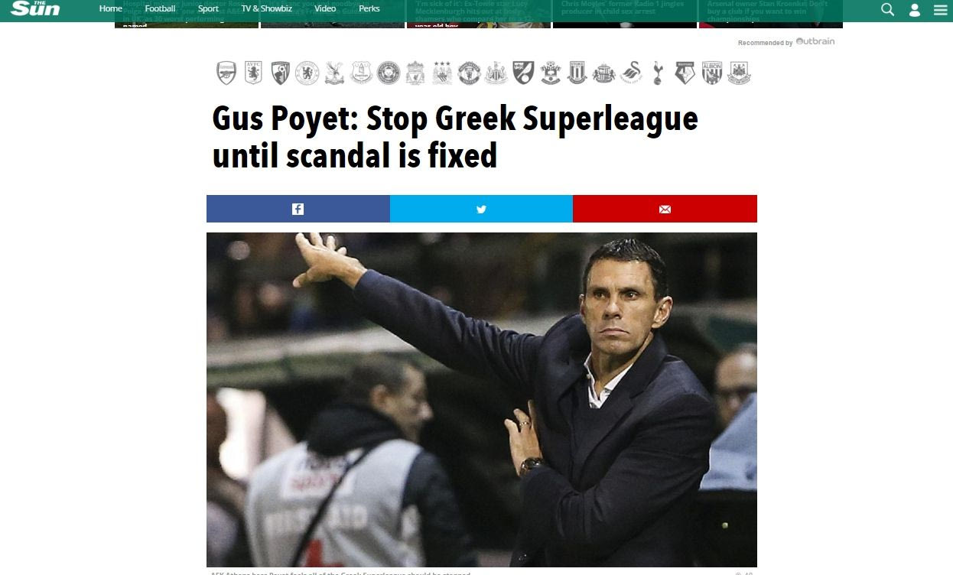Open the search magnifier icon
953x575 pixels.
pyautogui.click(x=887, y=9)
